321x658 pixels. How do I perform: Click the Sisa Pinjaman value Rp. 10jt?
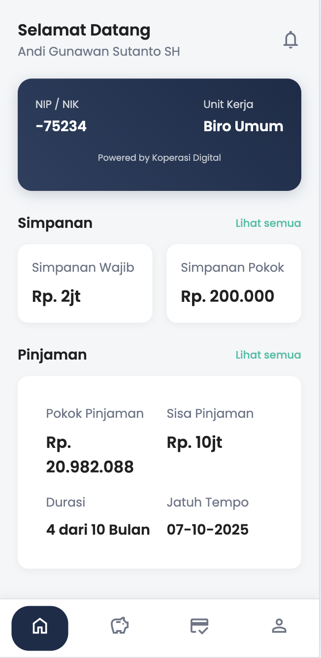(x=194, y=442)
